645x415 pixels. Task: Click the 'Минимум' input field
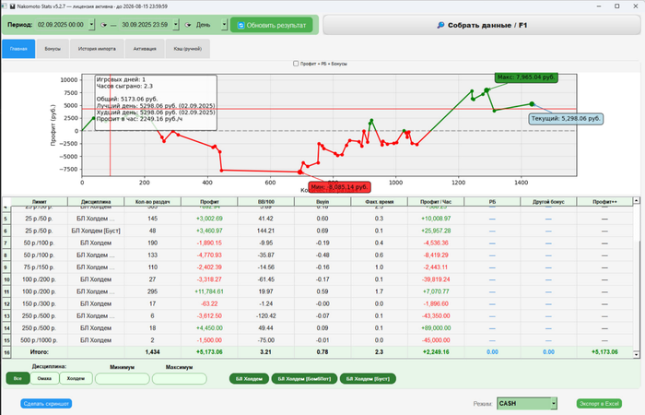click(x=123, y=379)
